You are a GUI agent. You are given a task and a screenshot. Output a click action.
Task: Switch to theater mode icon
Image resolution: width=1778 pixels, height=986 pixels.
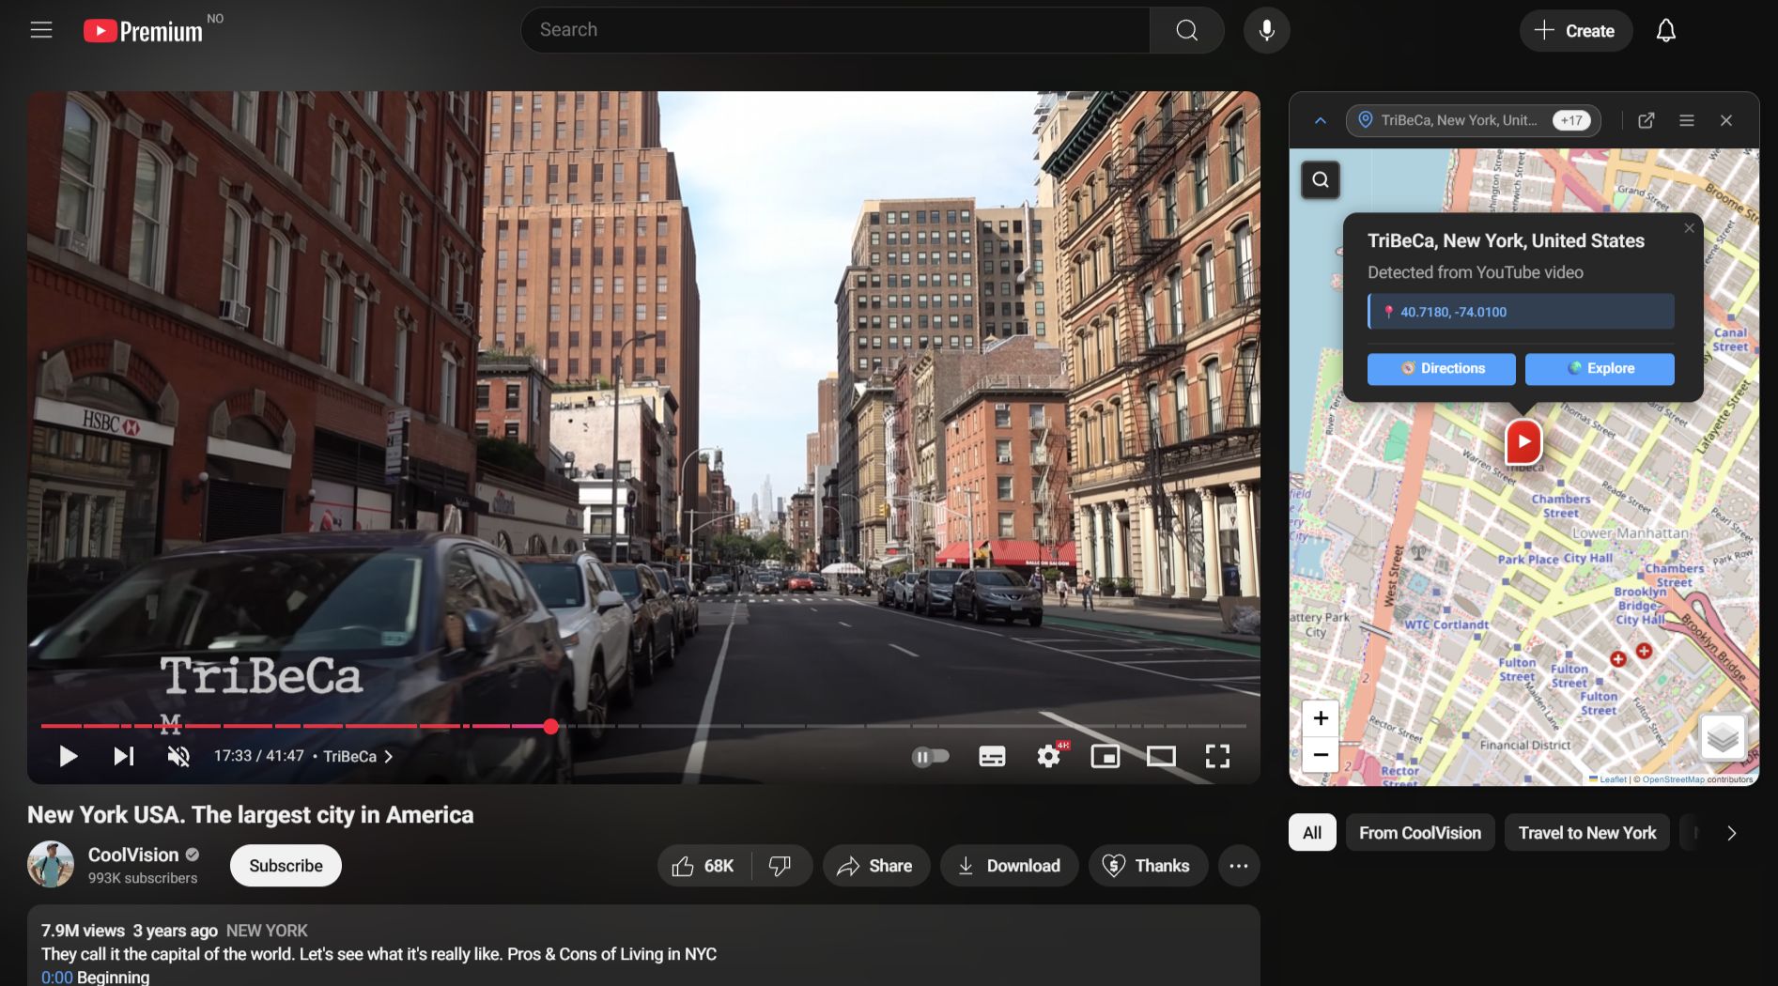[1162, 756]
